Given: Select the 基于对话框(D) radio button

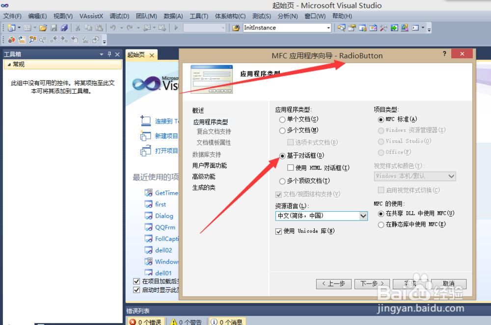Looking at the screenshot, I should [282, 155].
